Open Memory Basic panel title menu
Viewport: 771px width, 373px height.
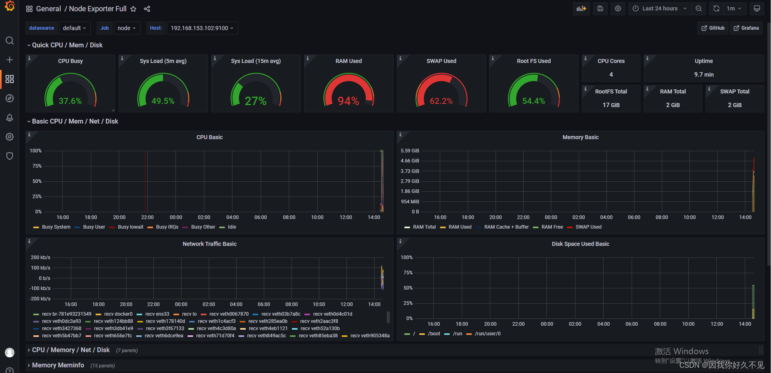580,137
